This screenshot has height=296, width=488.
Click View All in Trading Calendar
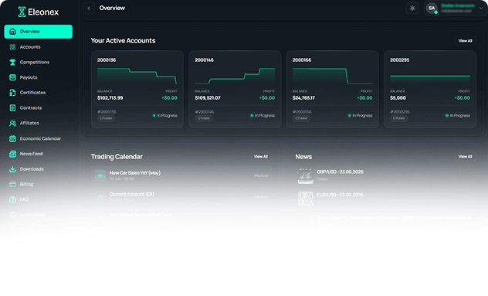point(261,156)
